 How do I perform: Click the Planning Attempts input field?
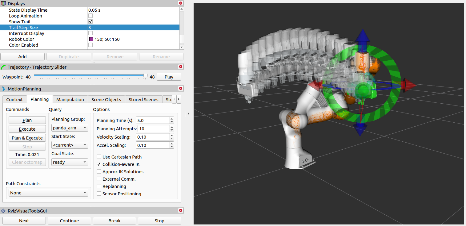[x=154, y=129]
